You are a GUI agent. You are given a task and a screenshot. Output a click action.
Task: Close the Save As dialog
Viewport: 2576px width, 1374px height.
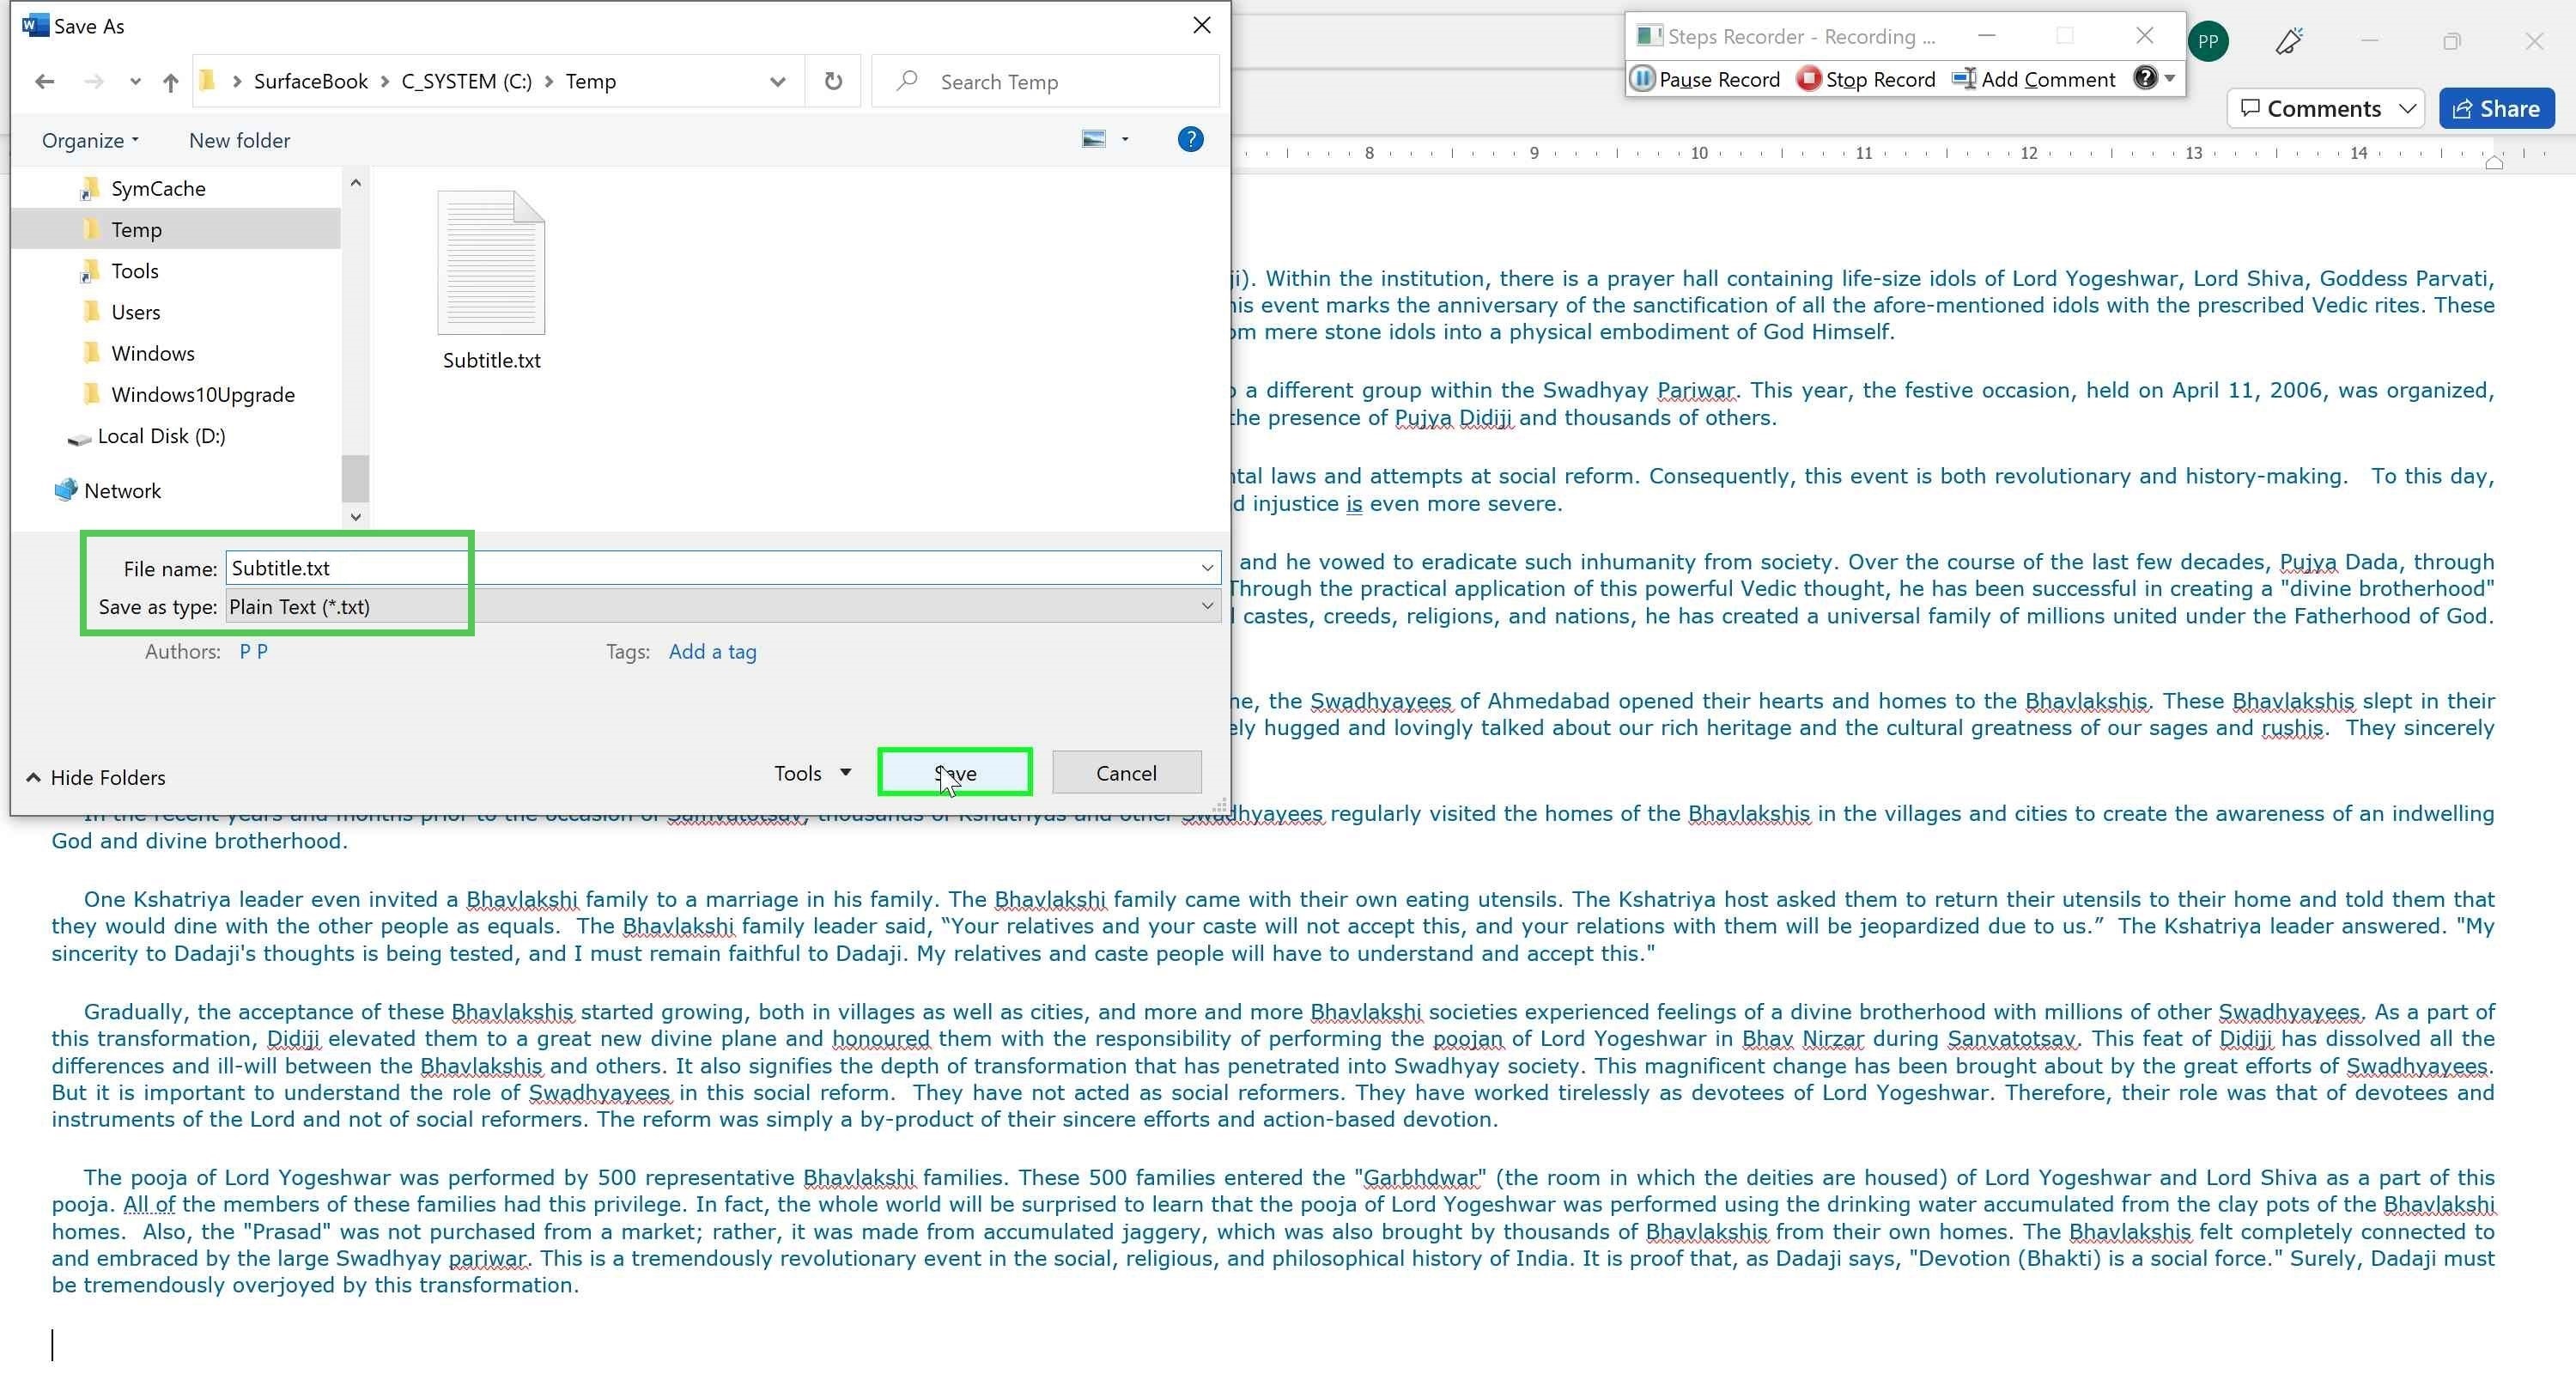[x=1202, y=25]
